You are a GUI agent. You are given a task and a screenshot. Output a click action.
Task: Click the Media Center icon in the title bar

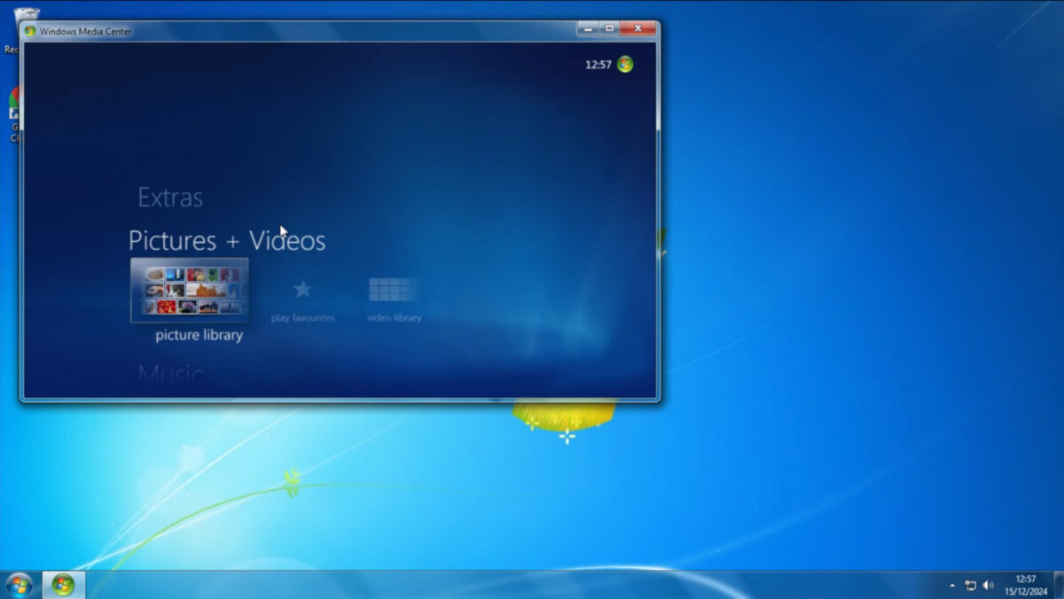29,30
